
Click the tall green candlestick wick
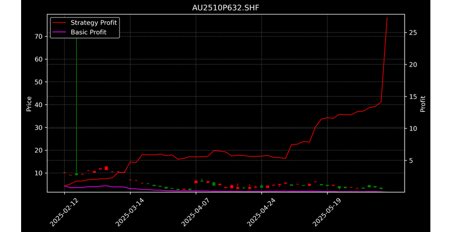pos(76,105)
